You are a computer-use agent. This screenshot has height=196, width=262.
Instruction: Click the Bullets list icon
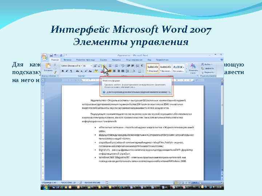110,66
